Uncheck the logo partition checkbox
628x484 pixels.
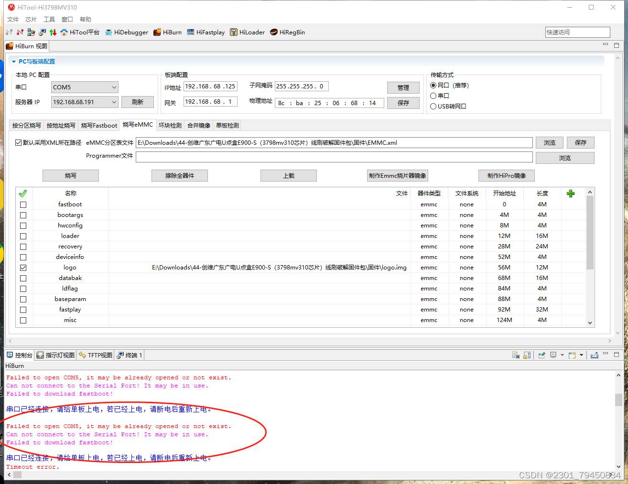pos(23,268)
